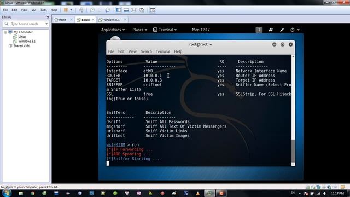350x197 pixels.
Task: Open terminal Edit menu
Action: coord(121,51)
